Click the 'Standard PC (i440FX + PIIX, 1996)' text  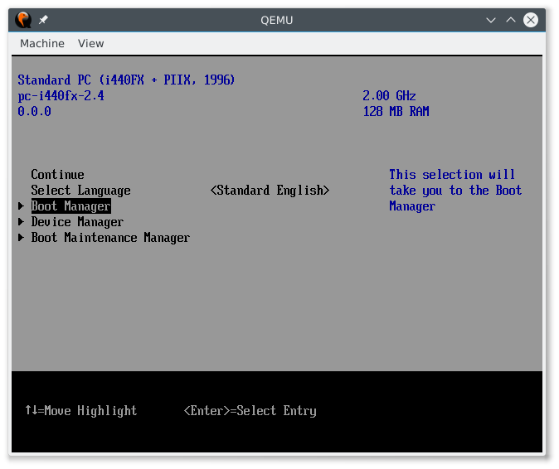126,80
